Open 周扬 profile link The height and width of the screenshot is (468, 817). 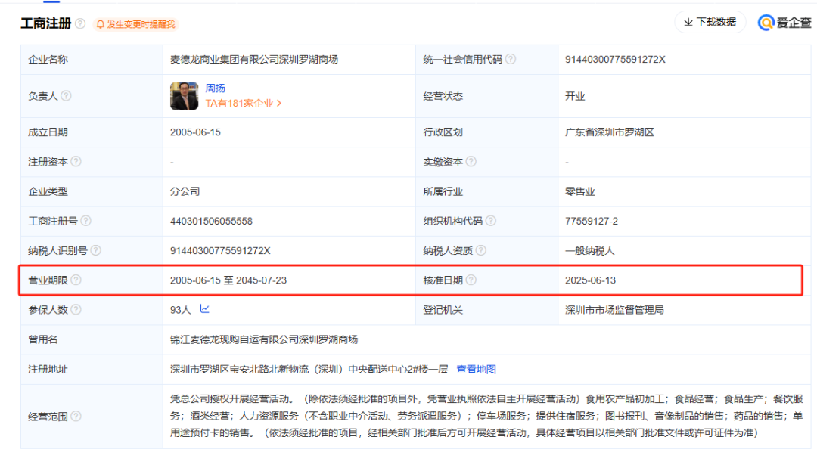pos(215,88)
